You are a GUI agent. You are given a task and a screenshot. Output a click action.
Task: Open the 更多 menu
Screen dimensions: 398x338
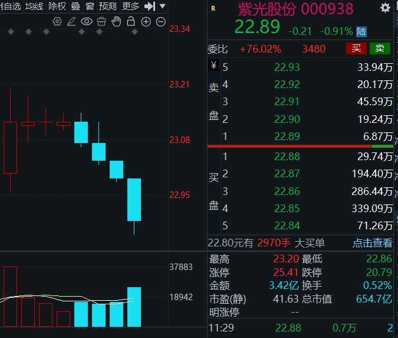130,6
